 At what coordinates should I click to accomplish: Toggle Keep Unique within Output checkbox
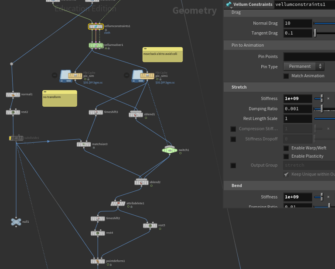[x=286, y=175]
